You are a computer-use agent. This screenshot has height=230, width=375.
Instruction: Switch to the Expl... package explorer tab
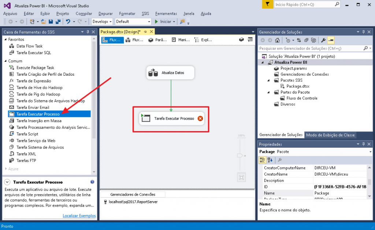pyautogui.click(x=203, y=40)
